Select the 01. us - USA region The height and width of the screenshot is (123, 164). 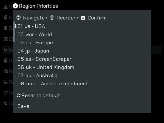click(31, 26)
